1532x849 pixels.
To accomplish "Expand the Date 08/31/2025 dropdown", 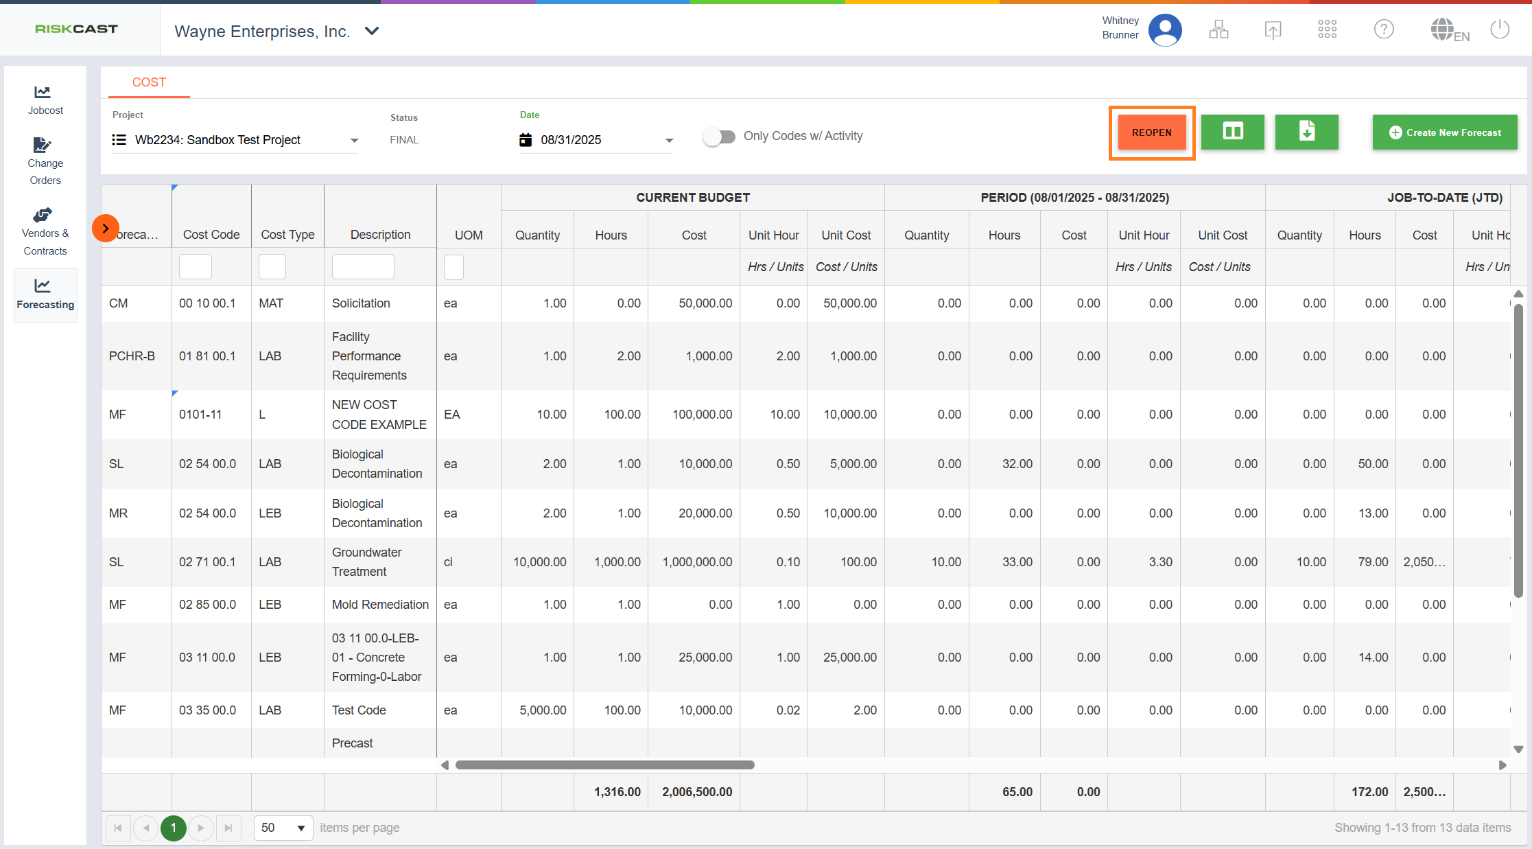I will pyautogui.click(x=669, y=140).
